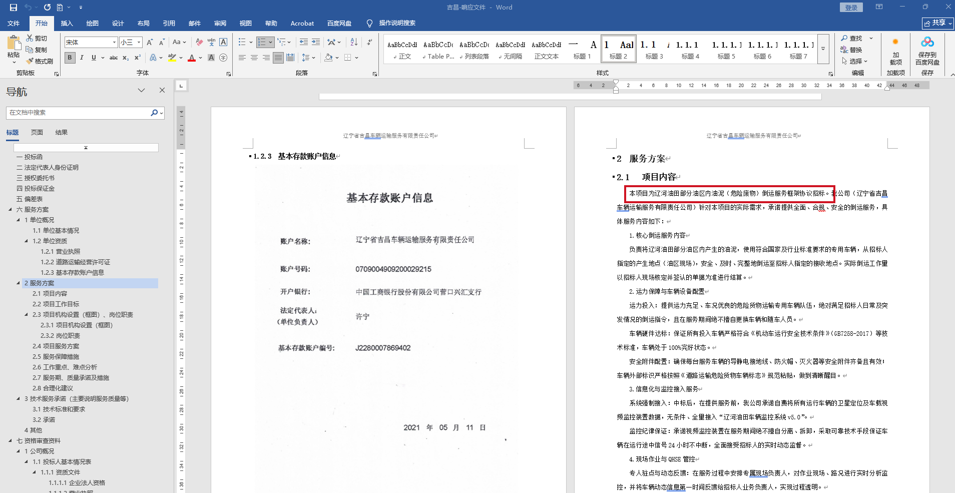Jump to heading 2.2 项目工作目标
Image resolution: width=955 pixels, height=493 pixels.
click(56, 304)
